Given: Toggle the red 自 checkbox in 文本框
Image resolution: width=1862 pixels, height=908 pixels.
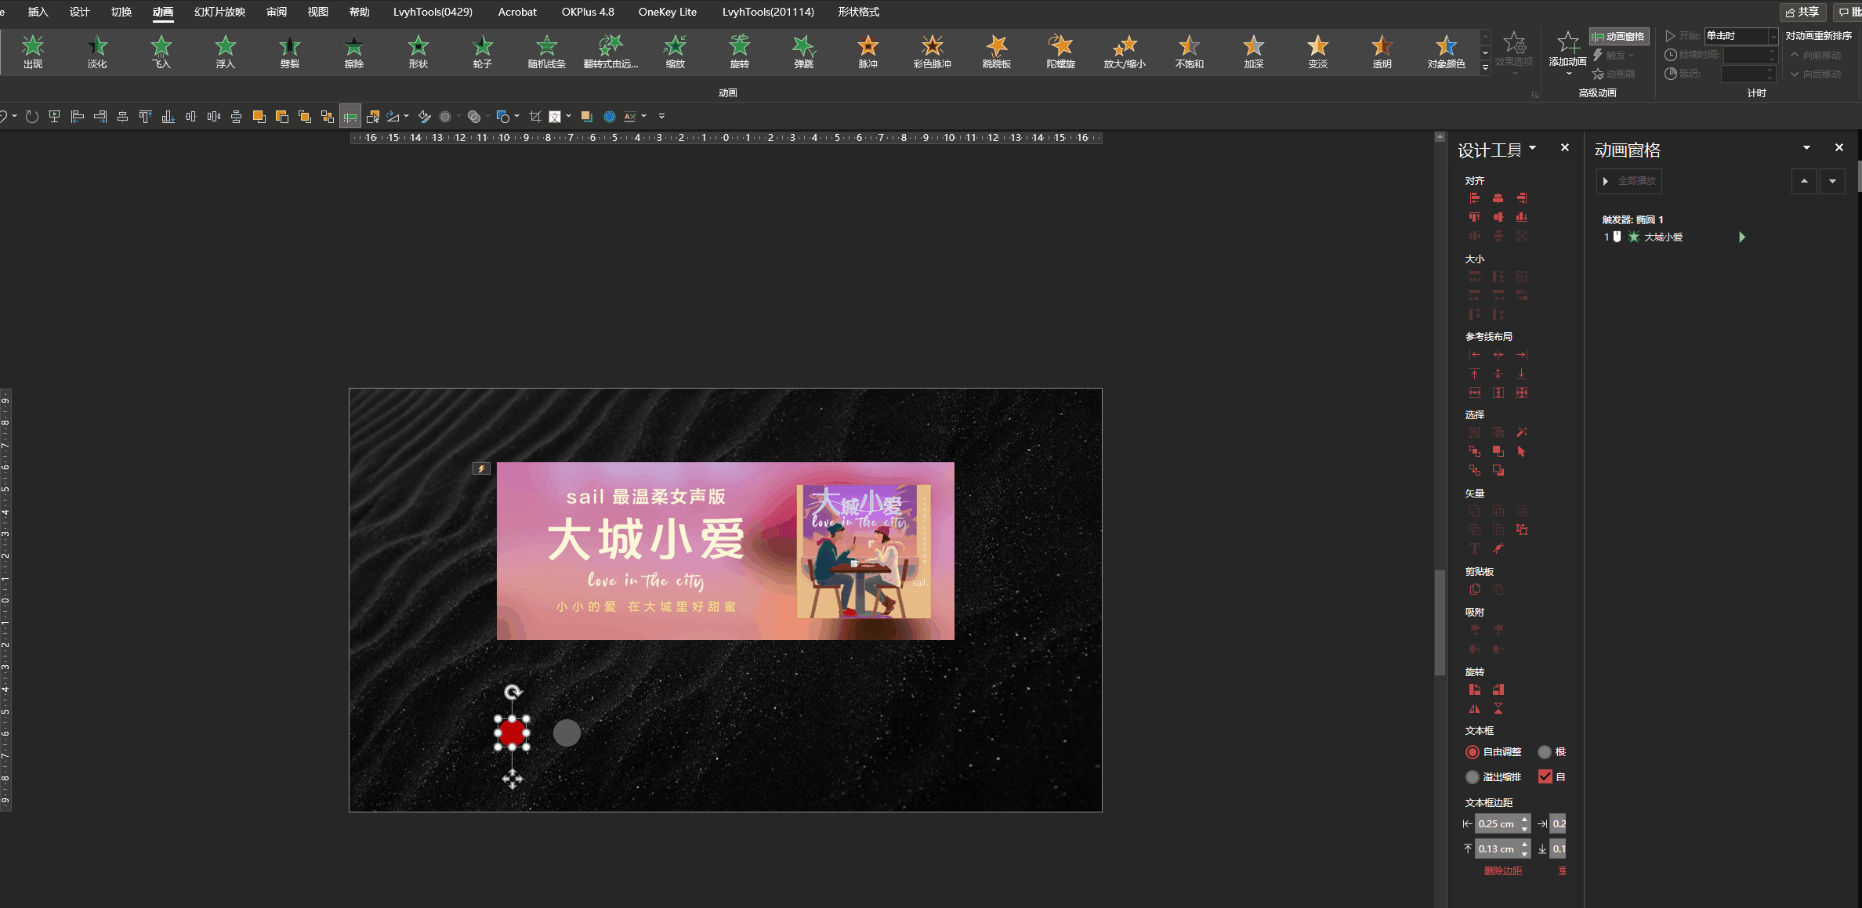Looking at the screenshot, I should [x=1545, y=776].
